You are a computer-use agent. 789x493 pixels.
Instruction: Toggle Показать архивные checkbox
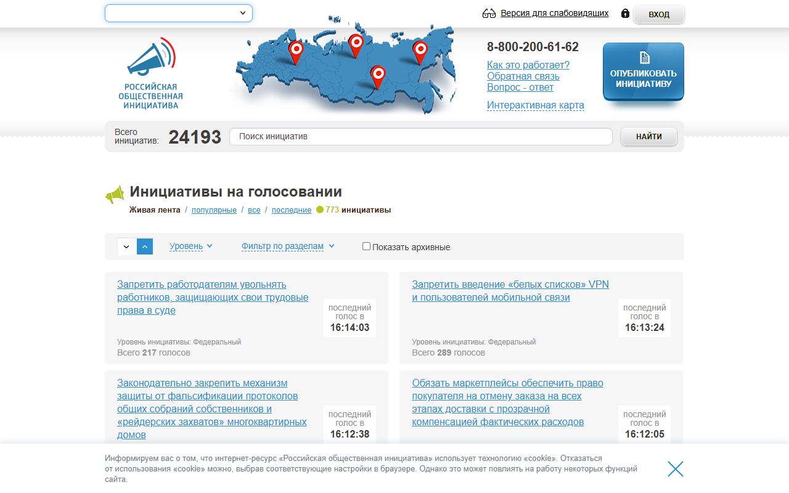[367, 246]
